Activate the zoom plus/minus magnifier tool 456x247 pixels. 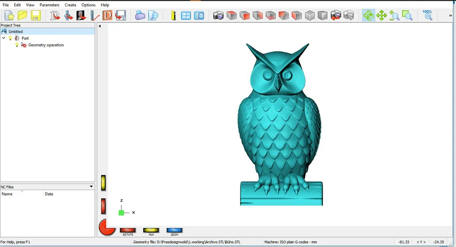pyautogui.click(x=394, y=15)
